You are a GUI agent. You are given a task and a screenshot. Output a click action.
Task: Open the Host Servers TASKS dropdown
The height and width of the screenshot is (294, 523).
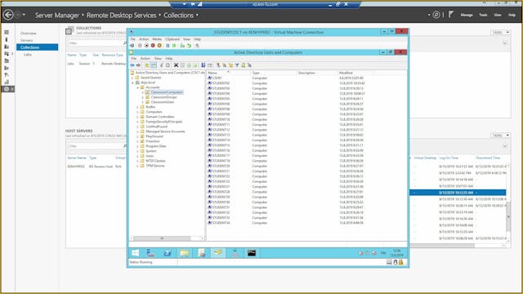click(501, 135)
